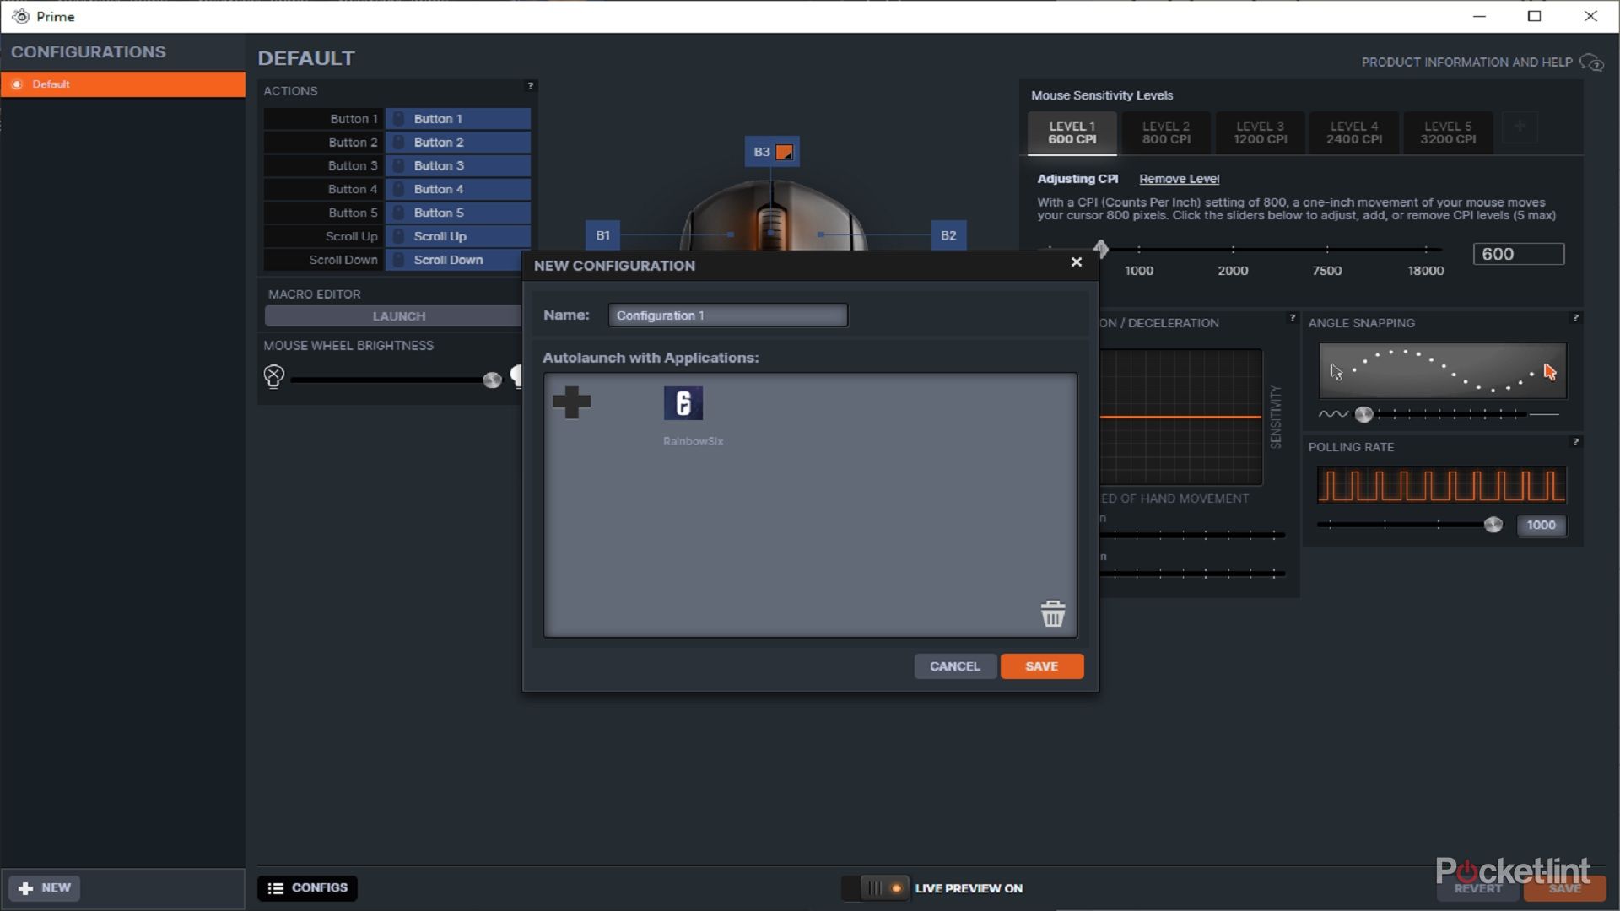Click the Actions panel help question mark
The width and height of the screenshot is (1620, 911).
pyautogui.click(x=530, y=86)
